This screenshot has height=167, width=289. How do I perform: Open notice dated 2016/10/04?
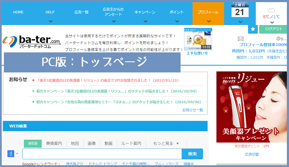coord(117,91)
